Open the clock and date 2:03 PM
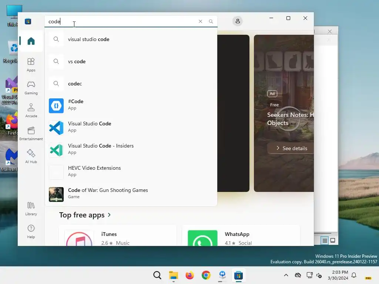The width and height of the screenshot is (379, 284). (338, 275)
